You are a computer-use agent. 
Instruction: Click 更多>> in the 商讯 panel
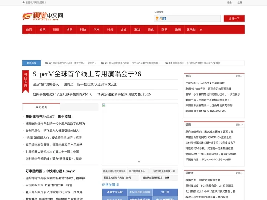(239, 76)
